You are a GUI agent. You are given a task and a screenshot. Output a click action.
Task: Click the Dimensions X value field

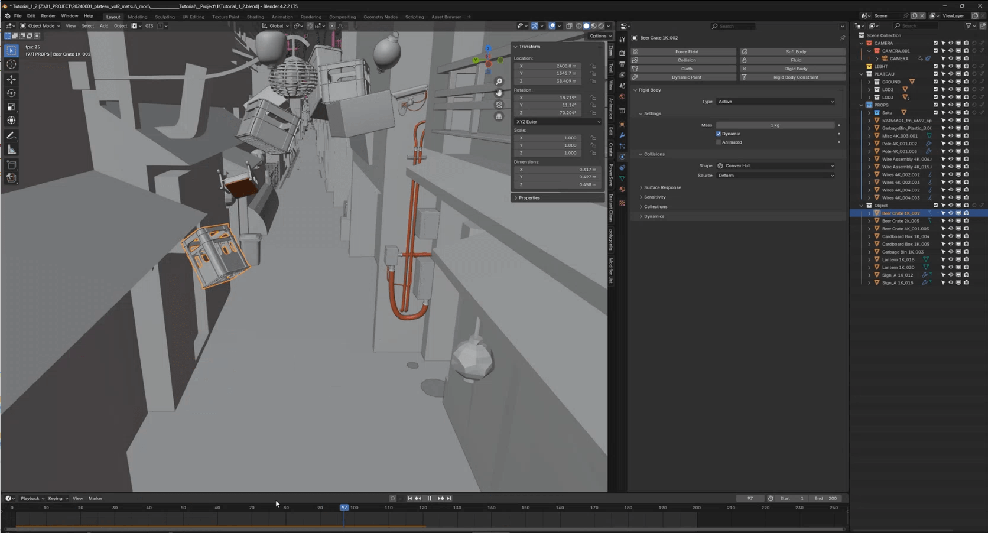(x=558, y=170)
